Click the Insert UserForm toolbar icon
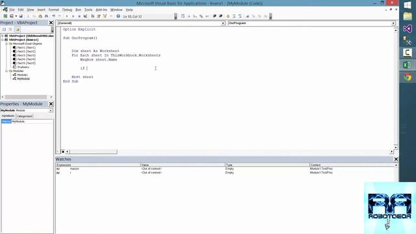 point(12,16)
